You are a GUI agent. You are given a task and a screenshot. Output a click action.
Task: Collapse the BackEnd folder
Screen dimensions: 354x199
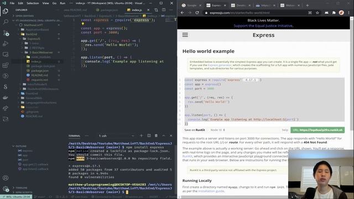32,34
